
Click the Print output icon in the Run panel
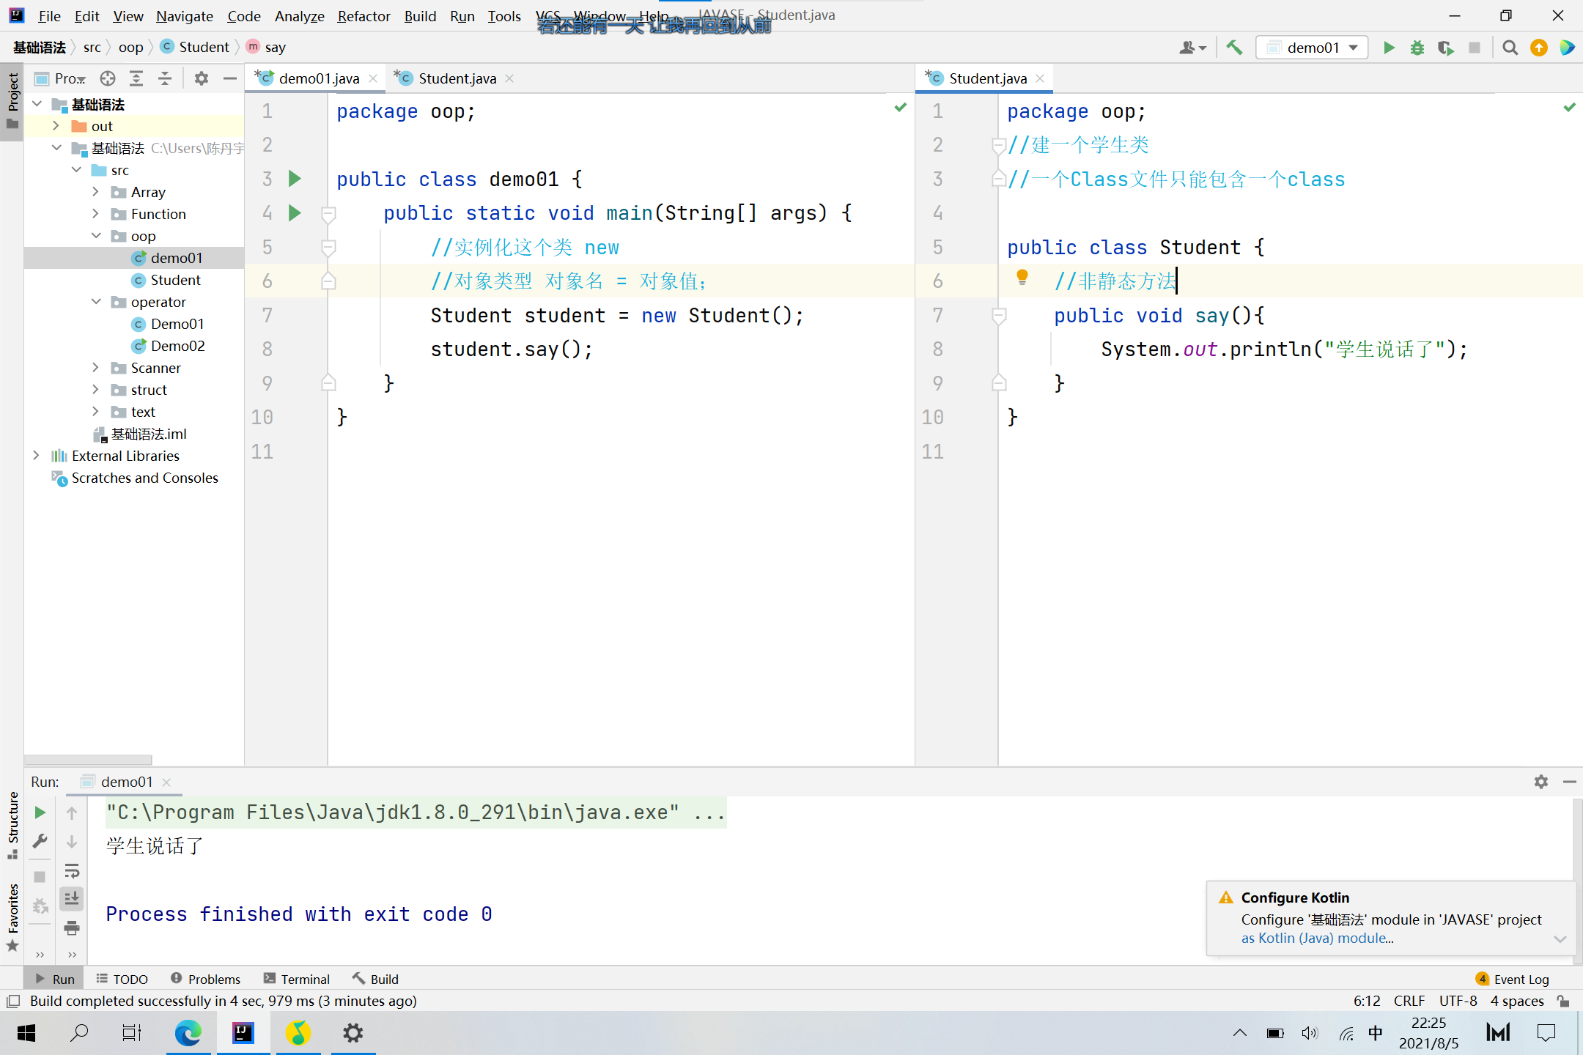click(72, 928)
